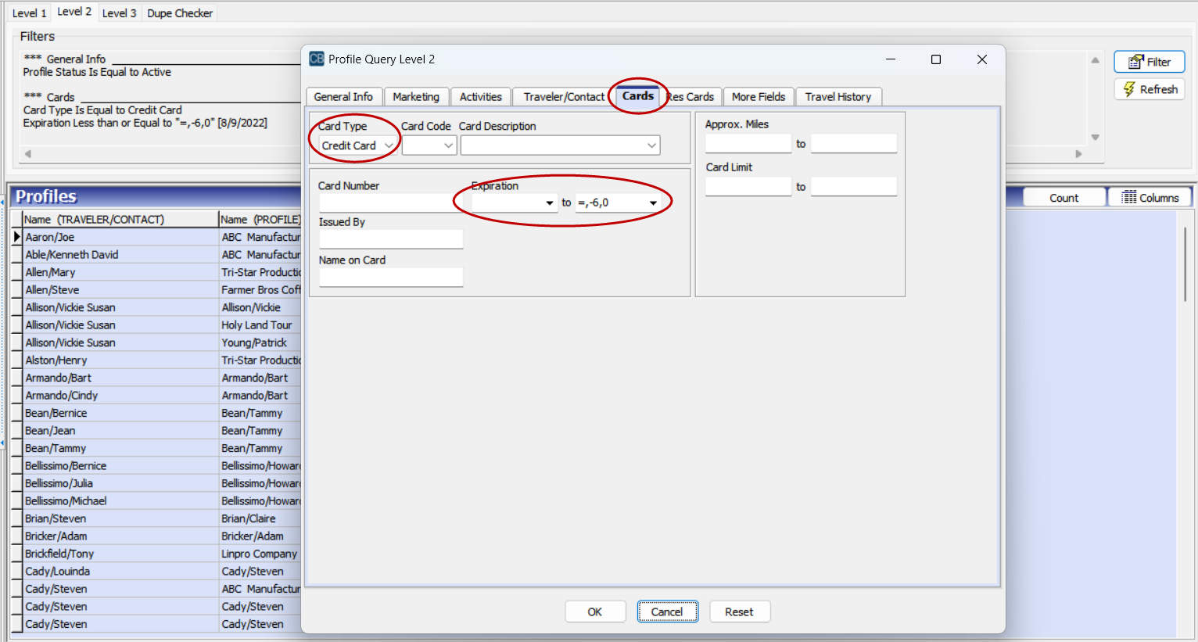Switch to Level 1 tab

coord(29,13)
